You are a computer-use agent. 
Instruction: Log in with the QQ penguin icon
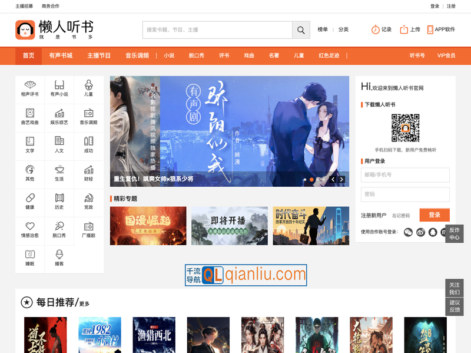point(433,232)
